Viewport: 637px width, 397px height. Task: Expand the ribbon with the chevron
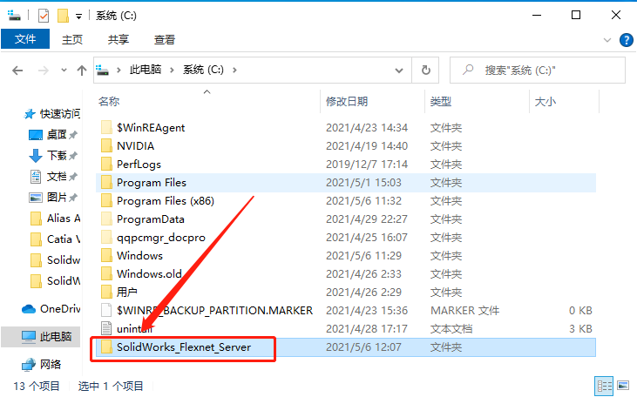[607, 40]
